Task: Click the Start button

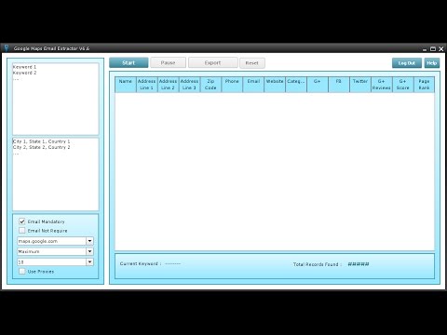Action: pyautogui.click(x=129, y=62)
